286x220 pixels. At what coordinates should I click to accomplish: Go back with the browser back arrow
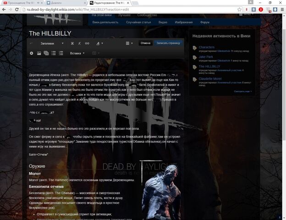pyautogui.click(x=4, y=10)
